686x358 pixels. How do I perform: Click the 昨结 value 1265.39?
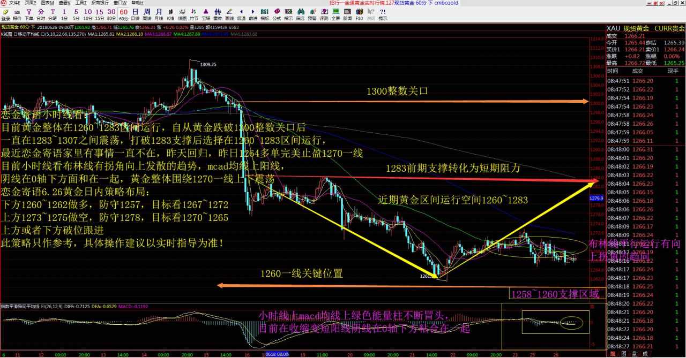674,43
